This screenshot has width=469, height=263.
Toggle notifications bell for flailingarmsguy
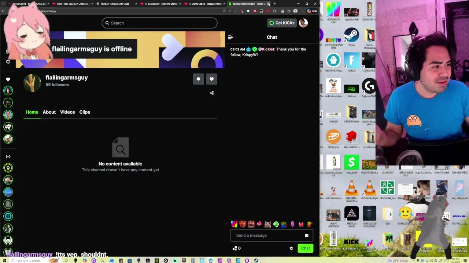click(x=198, y=79)
